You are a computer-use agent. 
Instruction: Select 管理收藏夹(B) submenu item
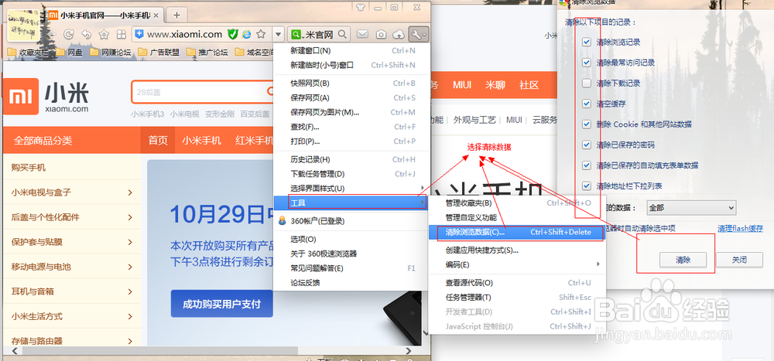pos(515,203)
